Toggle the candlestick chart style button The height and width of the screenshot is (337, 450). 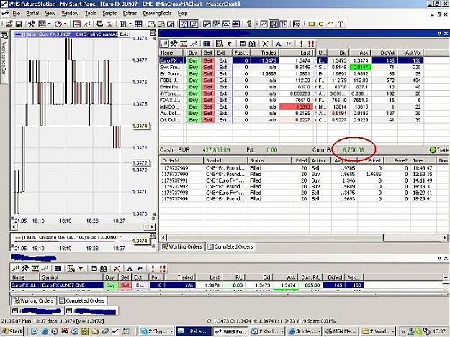(273, 24)
